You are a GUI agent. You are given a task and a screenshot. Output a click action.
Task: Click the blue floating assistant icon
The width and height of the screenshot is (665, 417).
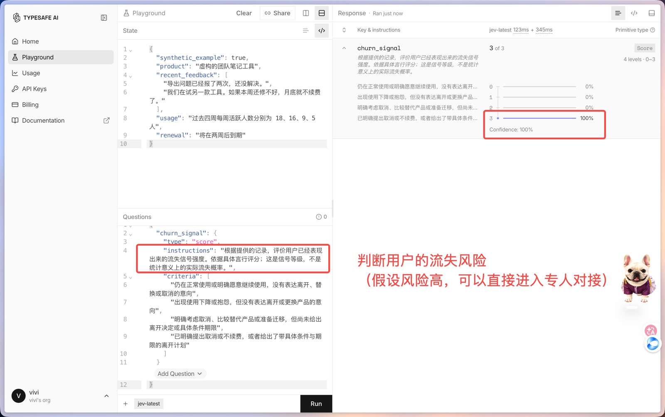(653, 344)
